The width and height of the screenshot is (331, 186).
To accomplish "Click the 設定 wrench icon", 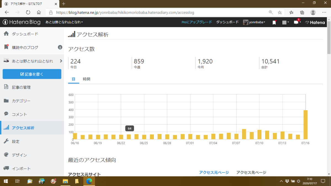I will point(6,141).
